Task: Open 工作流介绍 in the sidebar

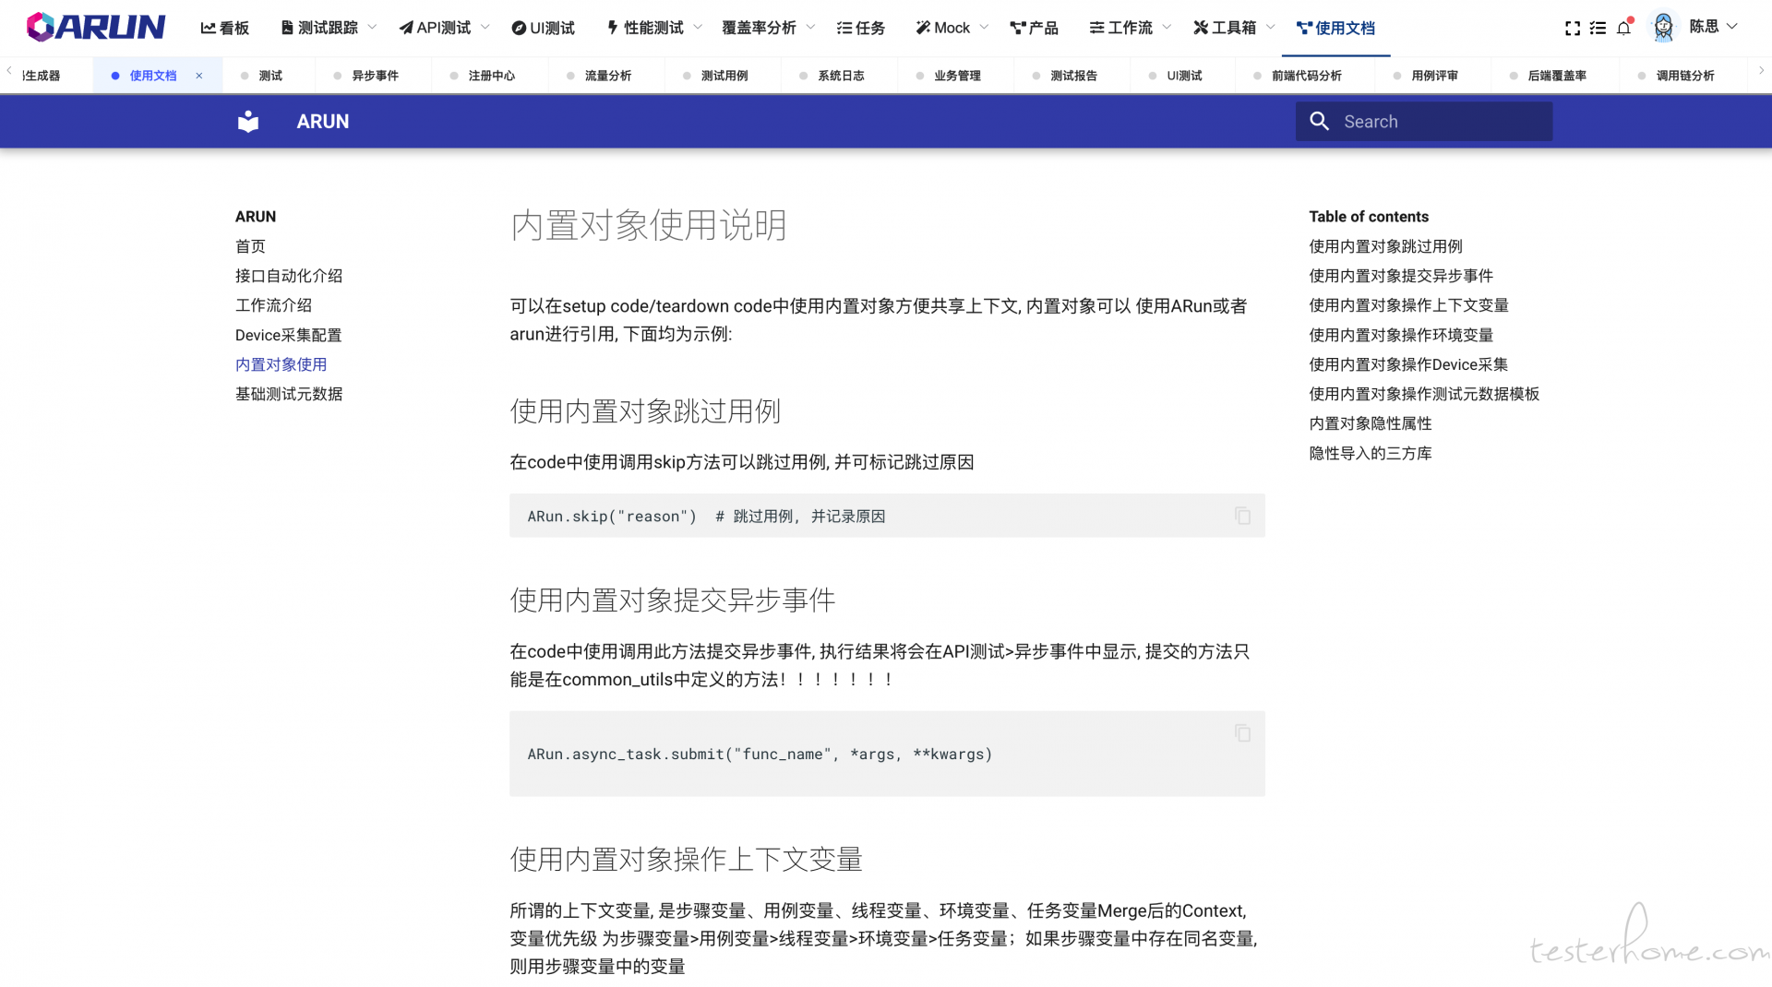Action: click(273, 305)
